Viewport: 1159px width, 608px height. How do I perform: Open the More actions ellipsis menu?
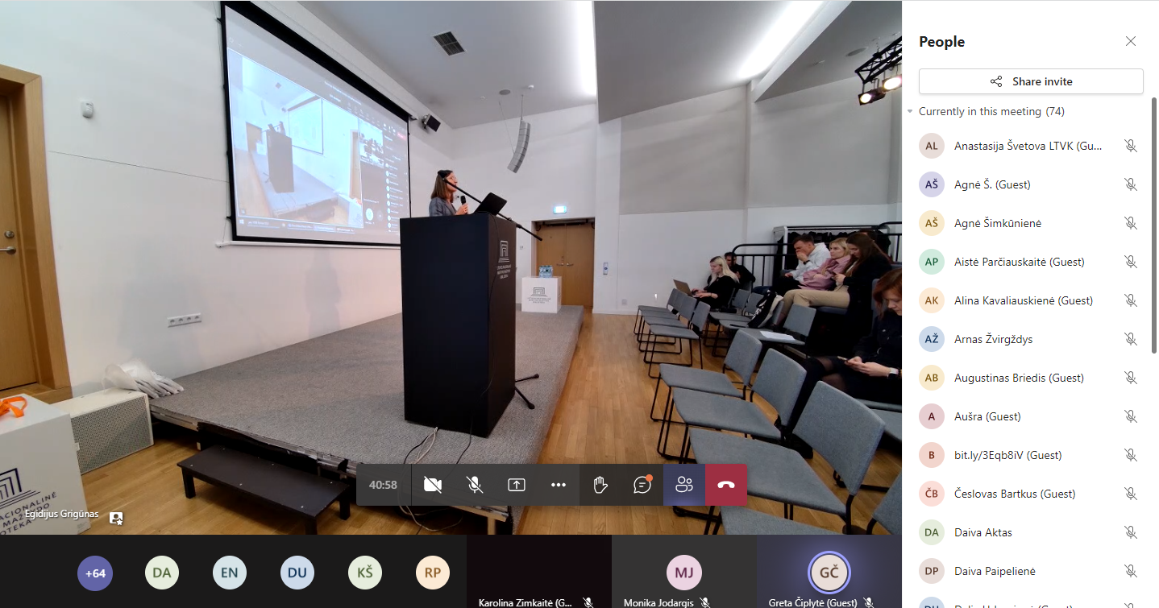pos(559,485)
